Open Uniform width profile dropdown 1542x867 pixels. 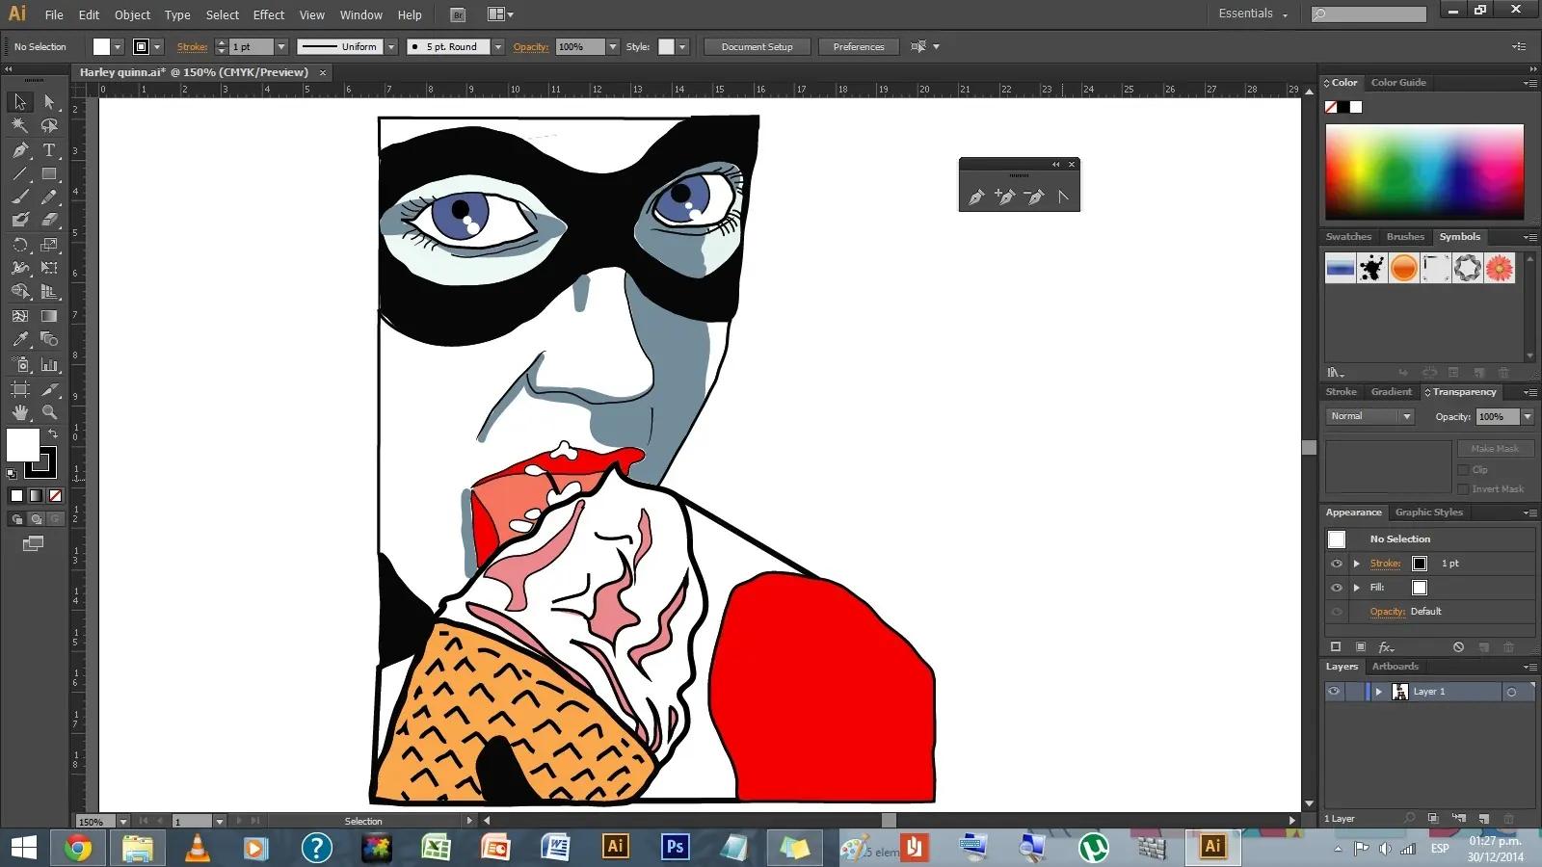coord(391,46)
